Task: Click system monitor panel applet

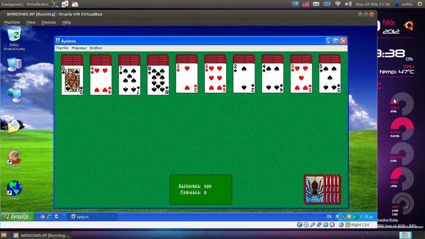Action: pos(295,4)
